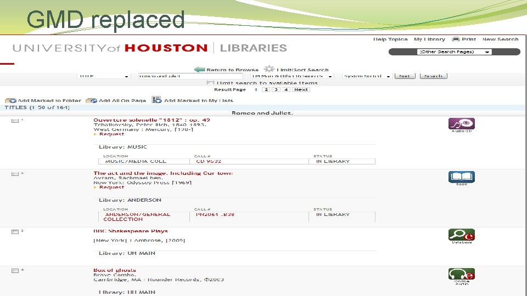The width and height of the screenshot is (527, 296).
Task: Go to result page 3
Action: pyautogui.click(x=276, y=89)
